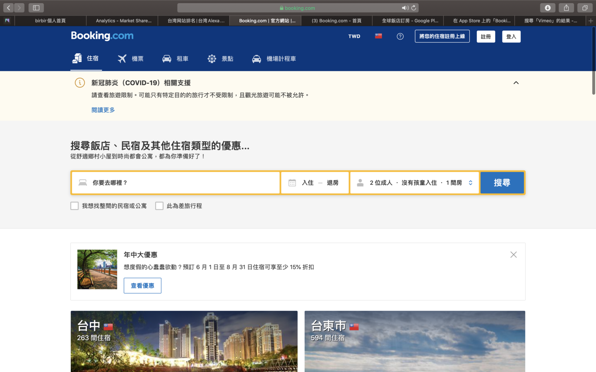Open a new tab with plus icon
The image size is (596, 372).
point(591,21)
